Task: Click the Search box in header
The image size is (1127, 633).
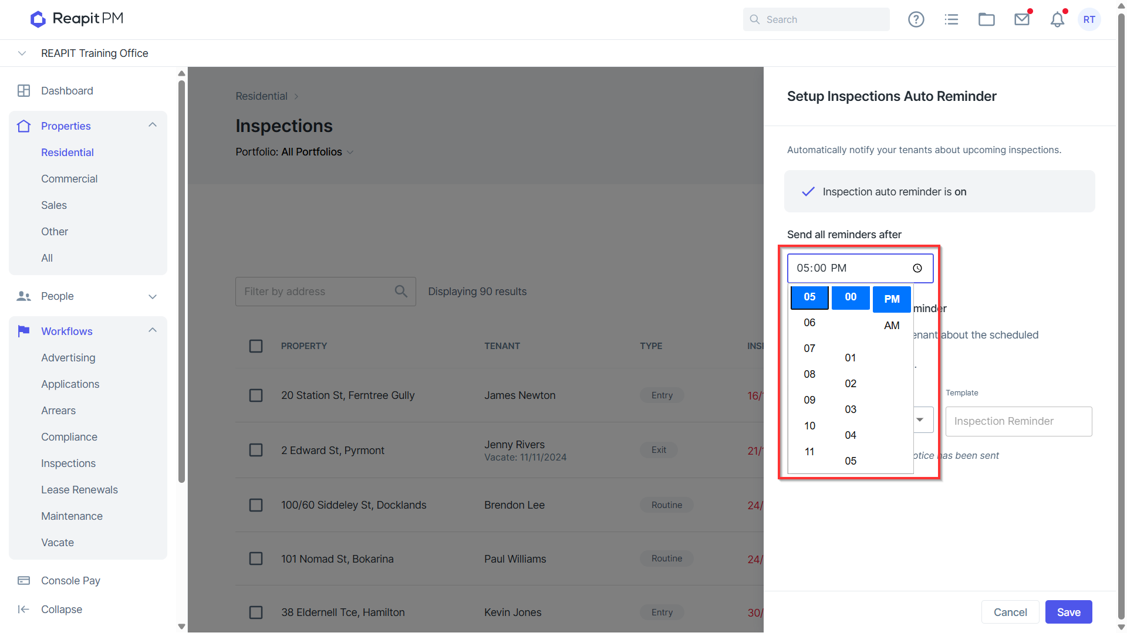Action: [816, 19]
